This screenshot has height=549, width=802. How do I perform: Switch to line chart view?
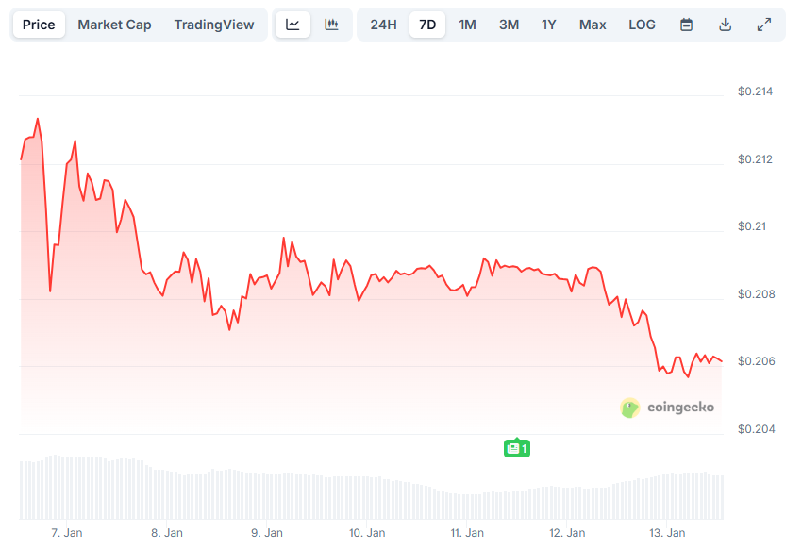tap(292, 25)
